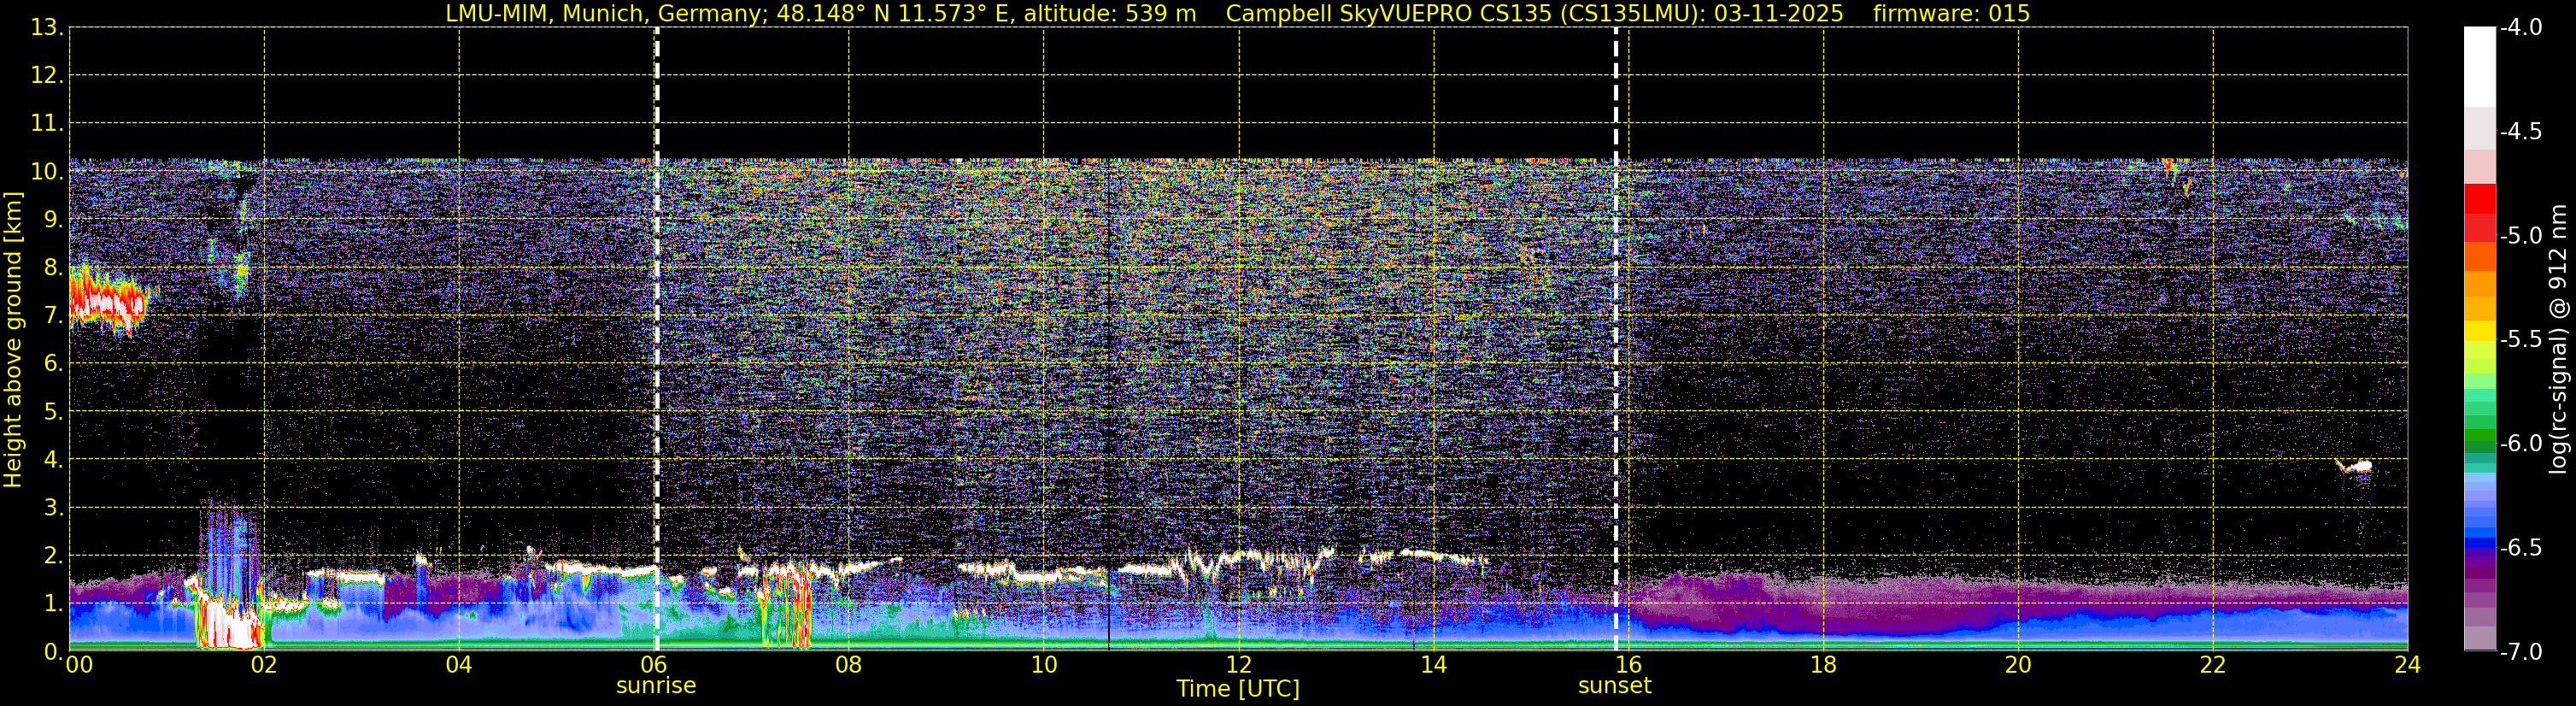The width and height of the screenshot is (2576, 706).
Task: Click the '20' tick on the time axis
Action: [2018, 664]
